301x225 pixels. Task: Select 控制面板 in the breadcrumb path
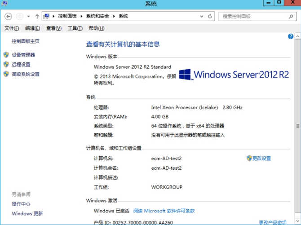click(x=67, y=16)
